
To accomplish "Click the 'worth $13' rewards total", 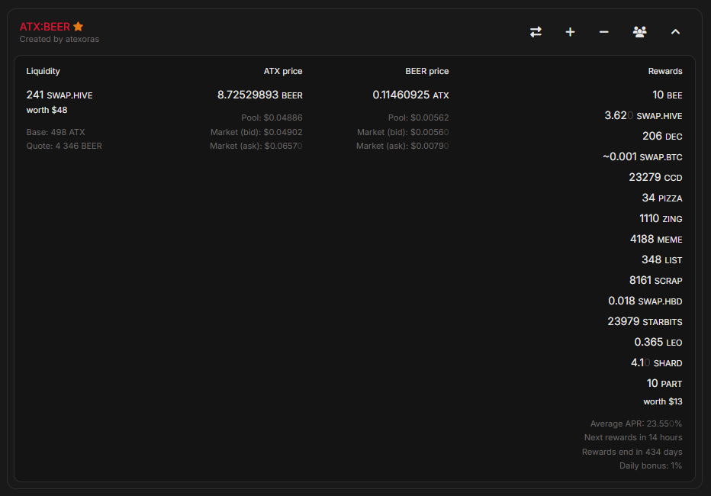I will point(662,401).
